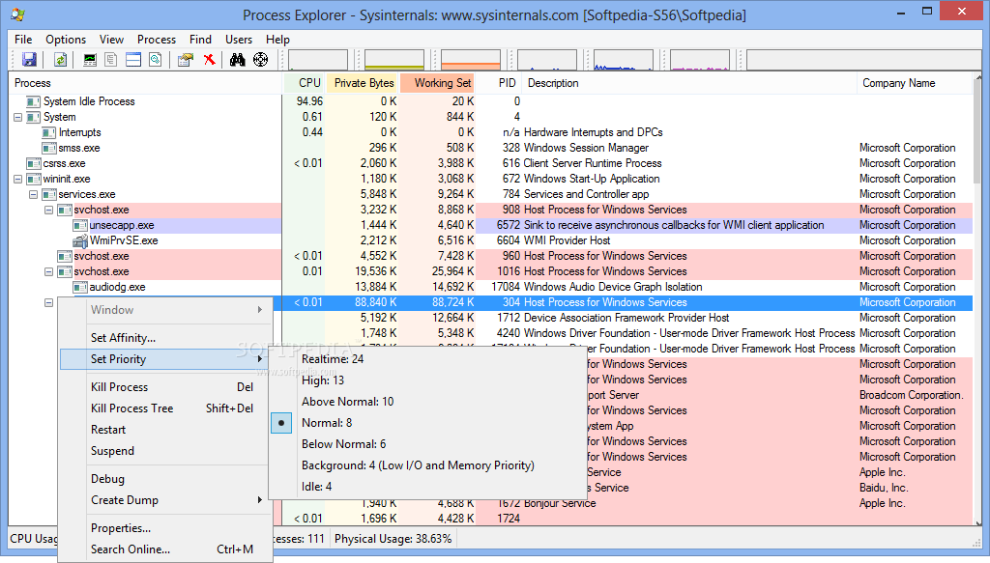The height and width of the screenshot is (563, 990).
Task: Click the csrss.exe process icon
Action: 34,163
